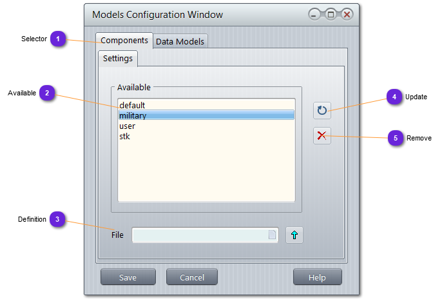The width and height of the screenshot is (442, 301).
Task: Click numbered callout badge 3 for Definition
Action: tap(57, 220)
